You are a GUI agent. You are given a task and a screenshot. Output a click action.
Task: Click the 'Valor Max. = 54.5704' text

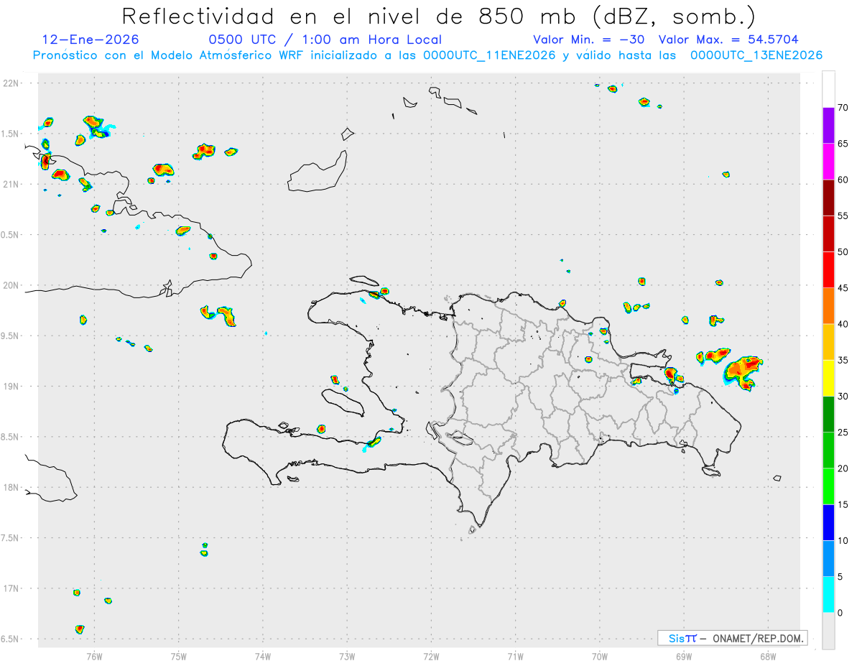click(x=728, y=40)
